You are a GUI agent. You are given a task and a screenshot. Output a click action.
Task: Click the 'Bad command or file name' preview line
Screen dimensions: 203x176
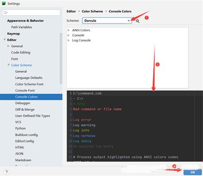[97, 109]
